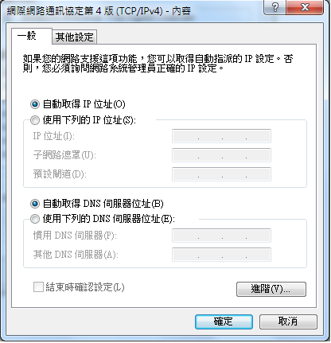Click the 子網路遮罩 address field
This screenshot has height=343, width=331.
pyautogui.click(x=221, y=155)
